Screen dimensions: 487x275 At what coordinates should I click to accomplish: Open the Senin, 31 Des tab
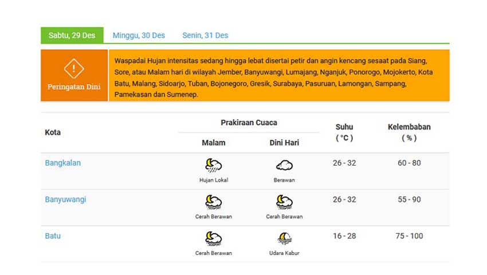205,36
